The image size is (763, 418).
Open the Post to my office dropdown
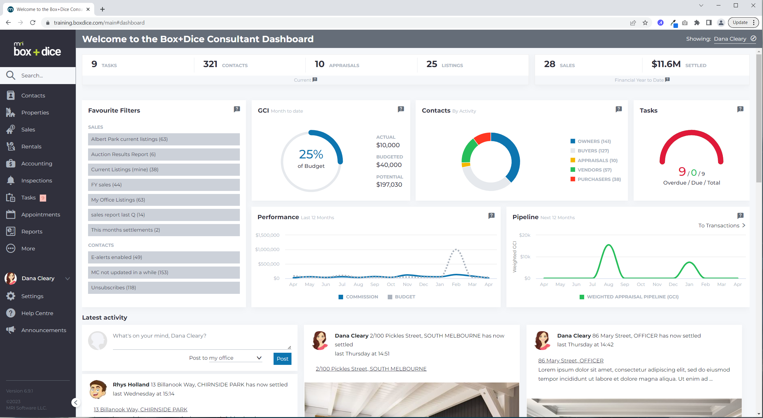pos(235,358)
